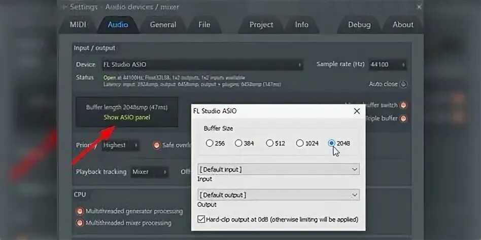Select buffer size 1024

(x=300, y=143)
